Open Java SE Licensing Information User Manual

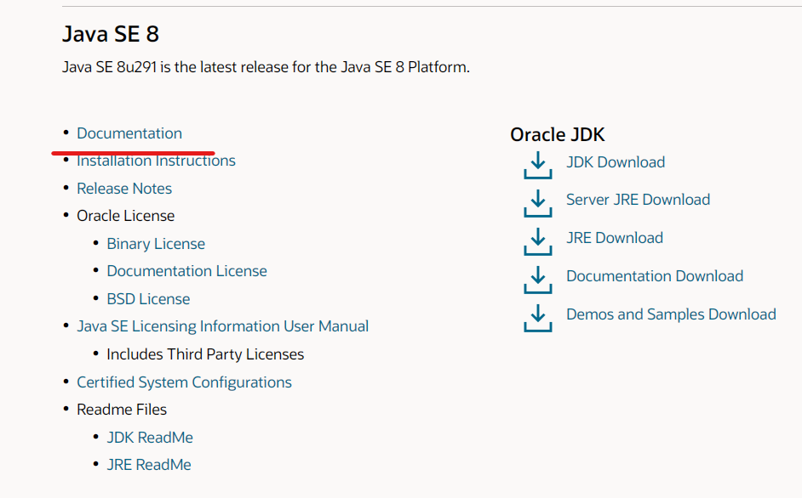[222, 326]
